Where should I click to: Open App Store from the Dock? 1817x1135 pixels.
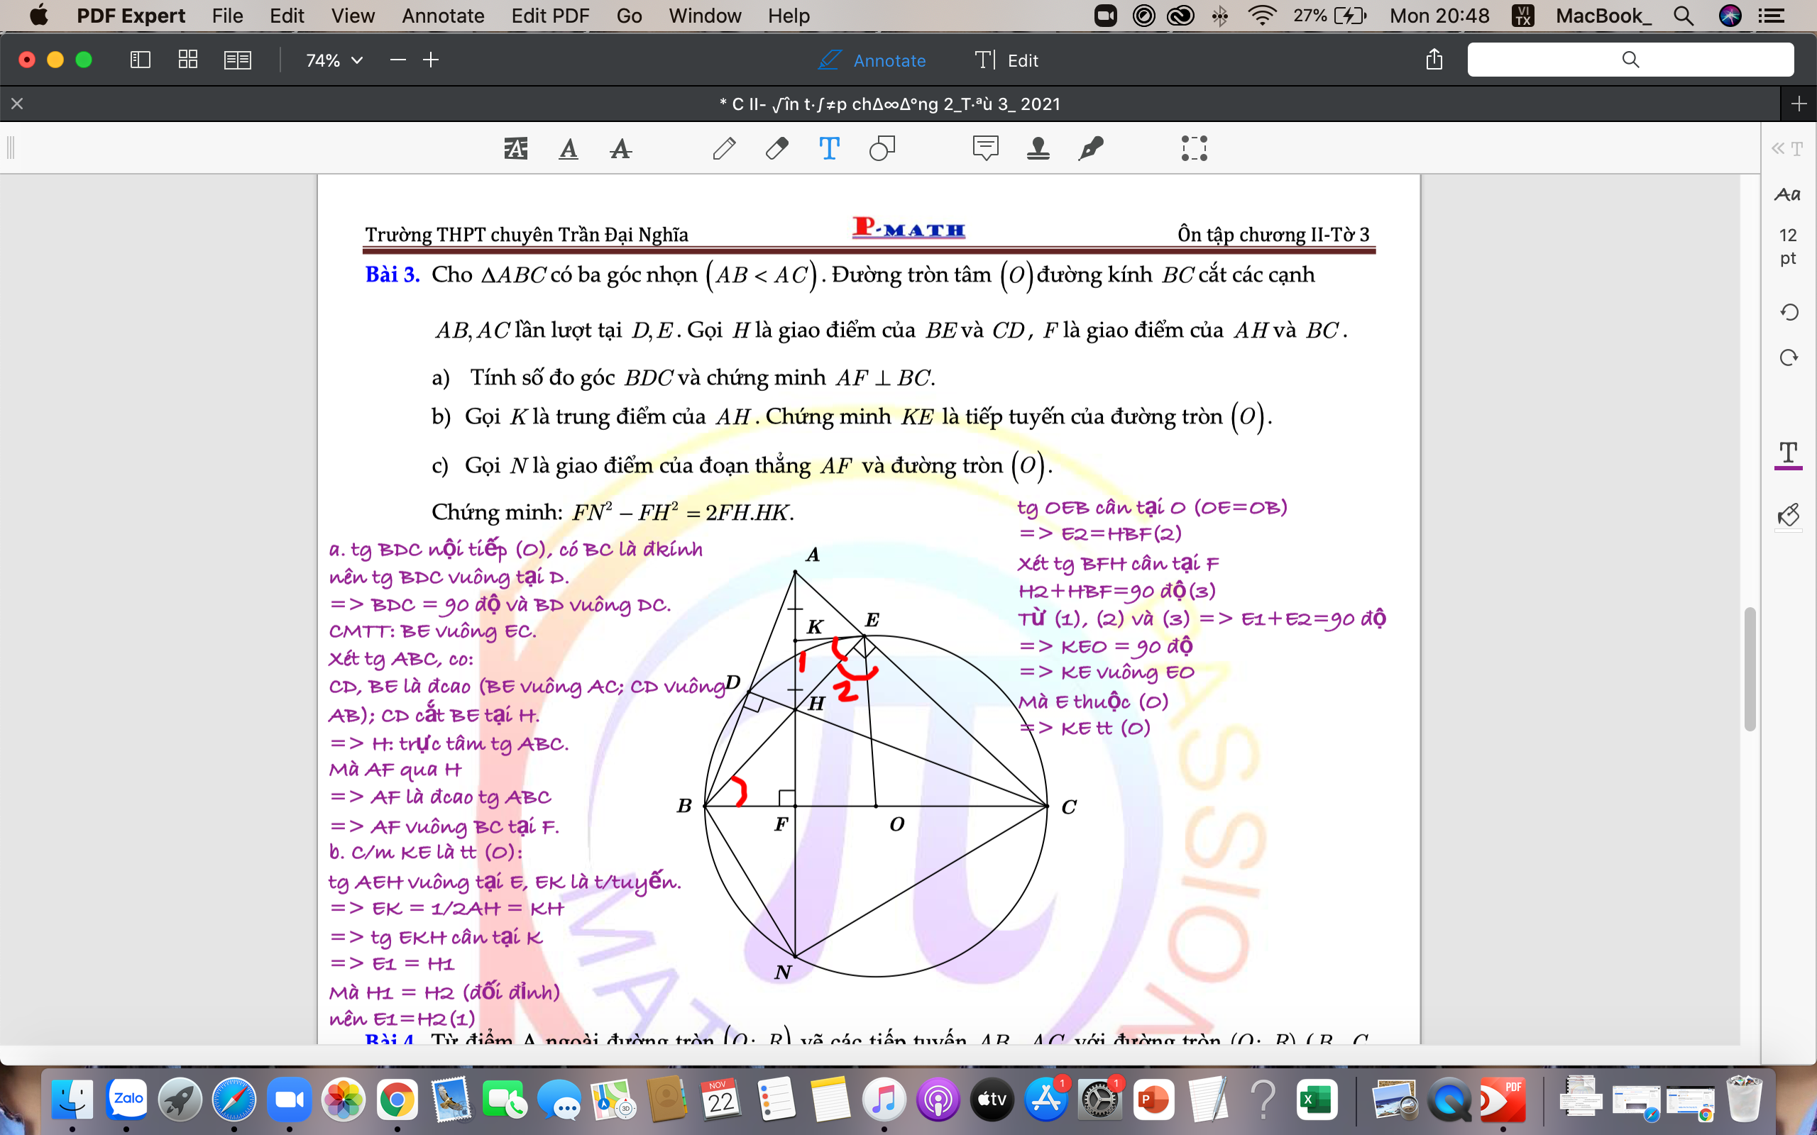pos(1047,1100)
